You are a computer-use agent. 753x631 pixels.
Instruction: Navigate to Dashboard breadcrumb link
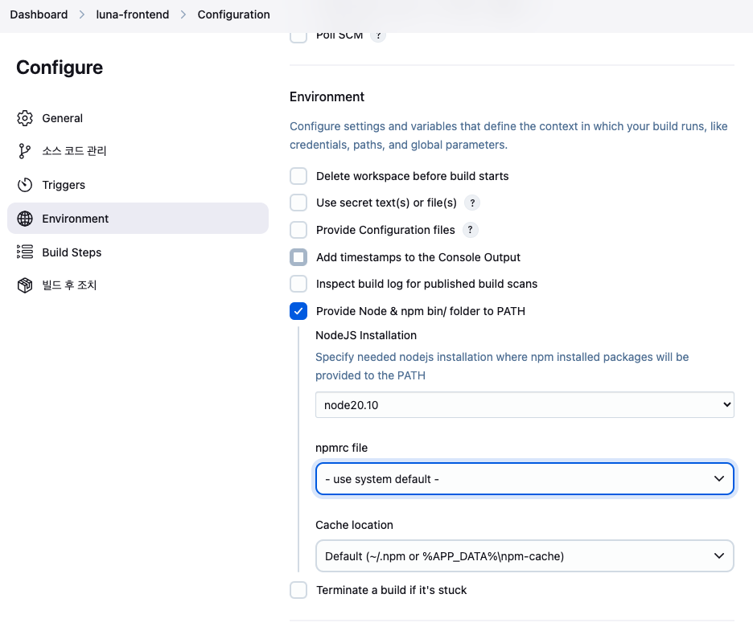39,14
